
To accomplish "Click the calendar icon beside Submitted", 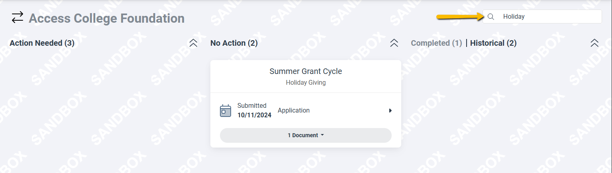I will [x=226, y=111].
